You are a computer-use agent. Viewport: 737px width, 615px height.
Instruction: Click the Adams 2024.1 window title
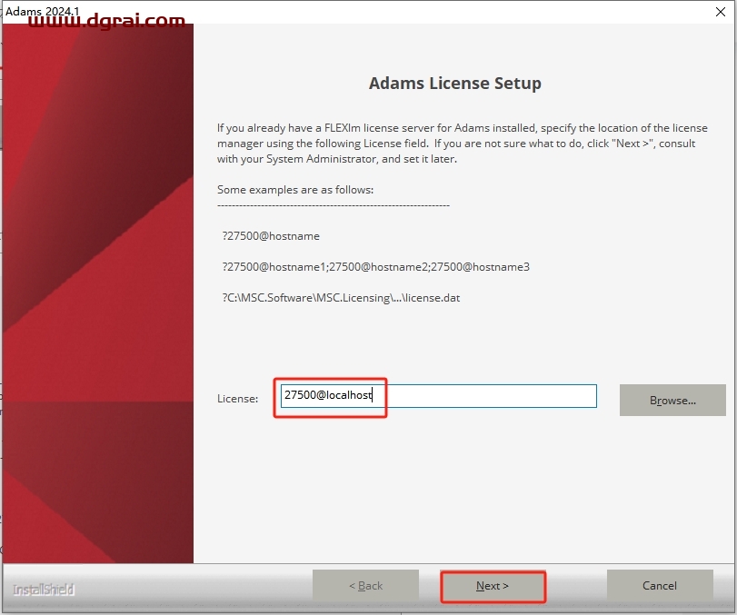[x=43, y=11]
